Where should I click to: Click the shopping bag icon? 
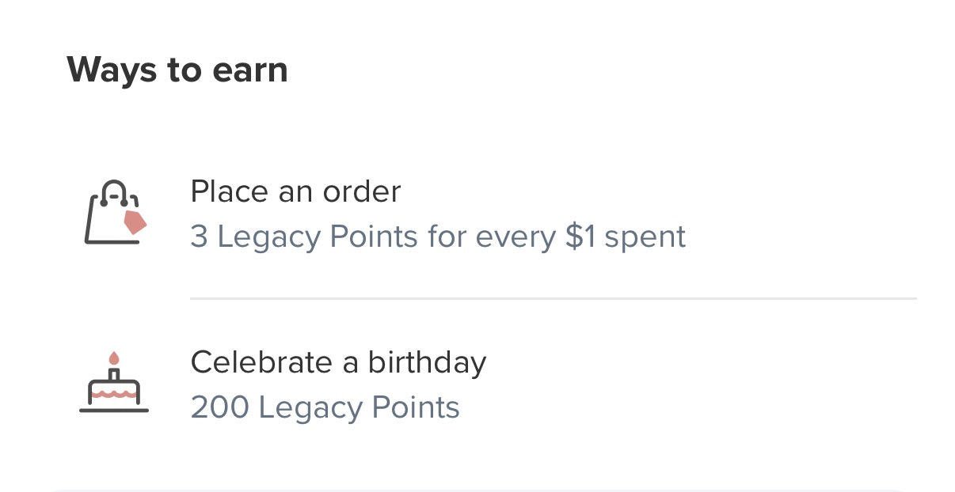(x=112, y=214)
